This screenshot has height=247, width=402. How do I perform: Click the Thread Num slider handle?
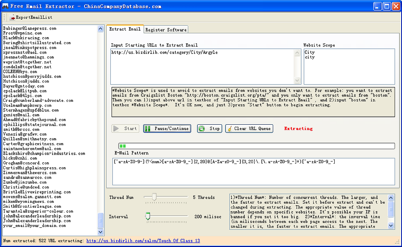(154, 197)
